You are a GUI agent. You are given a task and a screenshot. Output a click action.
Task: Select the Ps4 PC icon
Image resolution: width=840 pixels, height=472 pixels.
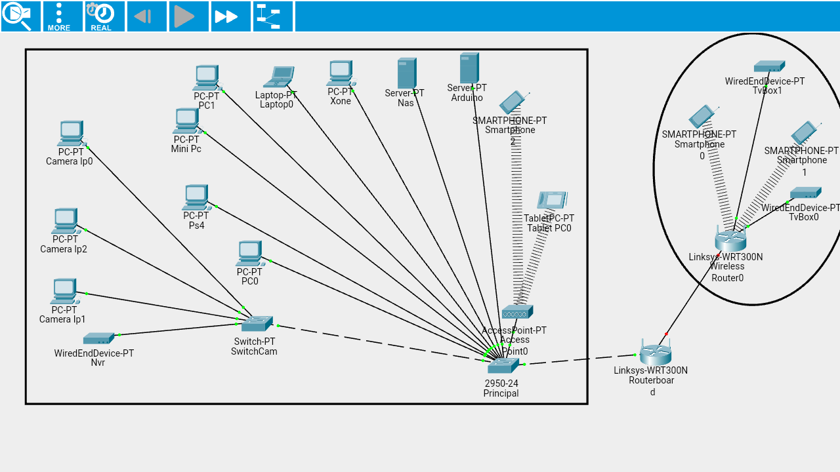pyautogui.click(x=196, y=197)
